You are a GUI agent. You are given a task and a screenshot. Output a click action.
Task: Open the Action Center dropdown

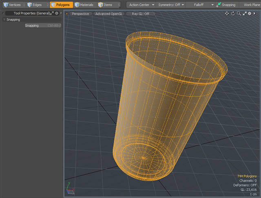click(141, 5)
